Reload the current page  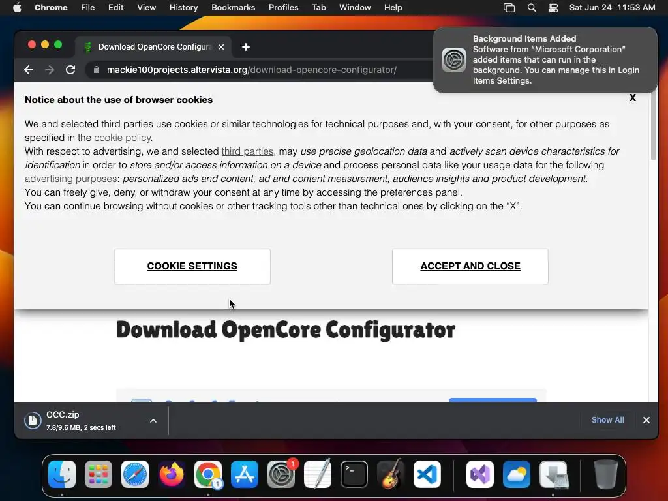click(70, 70)
